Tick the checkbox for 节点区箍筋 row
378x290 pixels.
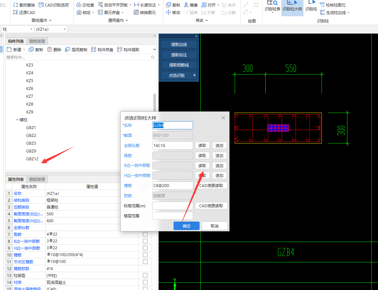point(145,262)
